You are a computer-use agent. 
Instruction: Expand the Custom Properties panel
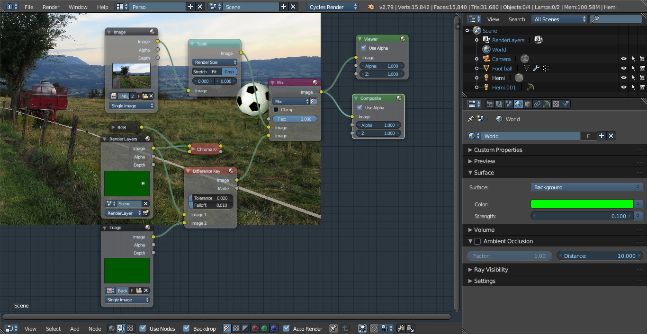(498, 150)
